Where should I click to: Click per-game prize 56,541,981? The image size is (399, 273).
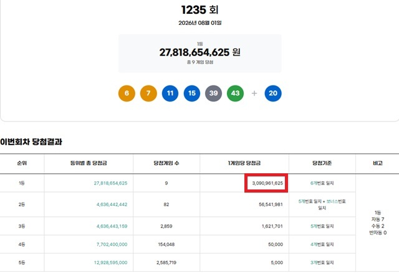271,204
